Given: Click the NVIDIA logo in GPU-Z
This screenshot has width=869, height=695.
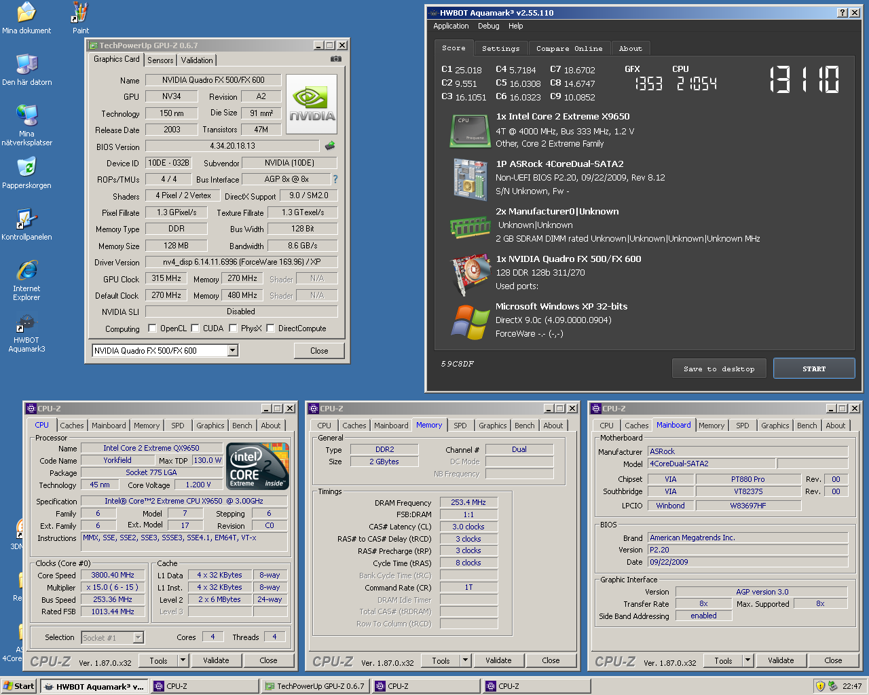Looking at the screenshot, I should [x=312, y=105].
